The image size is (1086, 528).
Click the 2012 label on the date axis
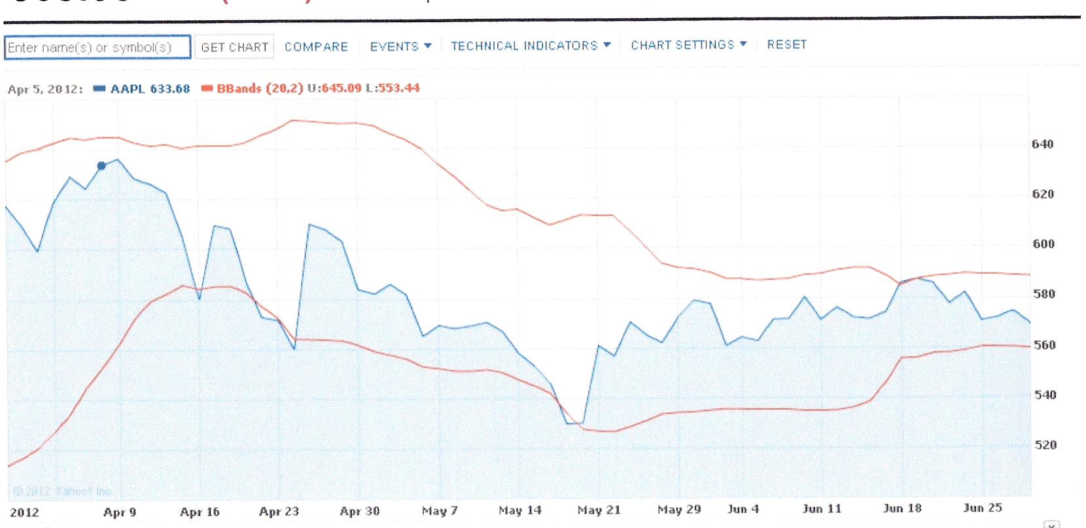click(x=24, y=513)
